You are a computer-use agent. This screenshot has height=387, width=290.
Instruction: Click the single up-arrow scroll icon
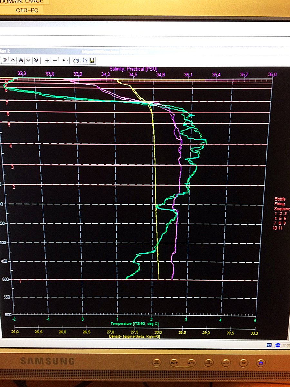point(13,60)
